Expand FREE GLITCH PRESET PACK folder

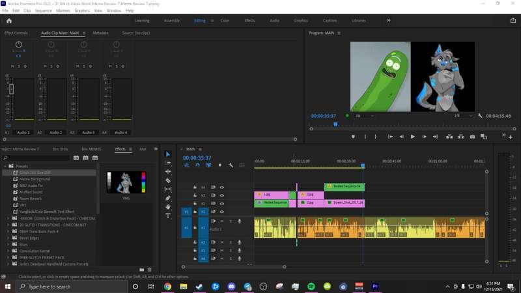point(8,257)
